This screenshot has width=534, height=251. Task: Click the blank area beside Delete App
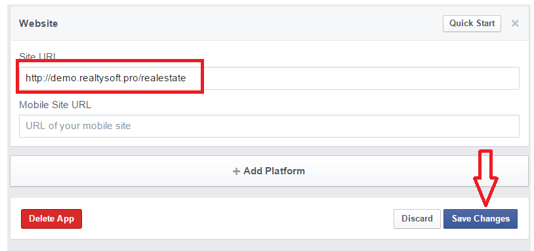pyautogui.click(x=237, y=219)
